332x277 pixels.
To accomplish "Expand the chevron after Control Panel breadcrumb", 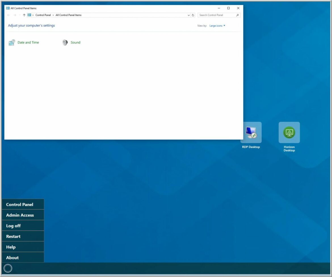I will (x=53, y=15).
